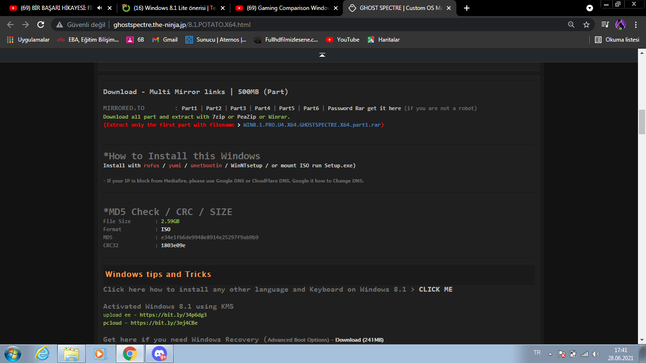This screenshot has width=646, height=363.
Task: Close the Ghost Spectre tab
Action: coord(449,8)
